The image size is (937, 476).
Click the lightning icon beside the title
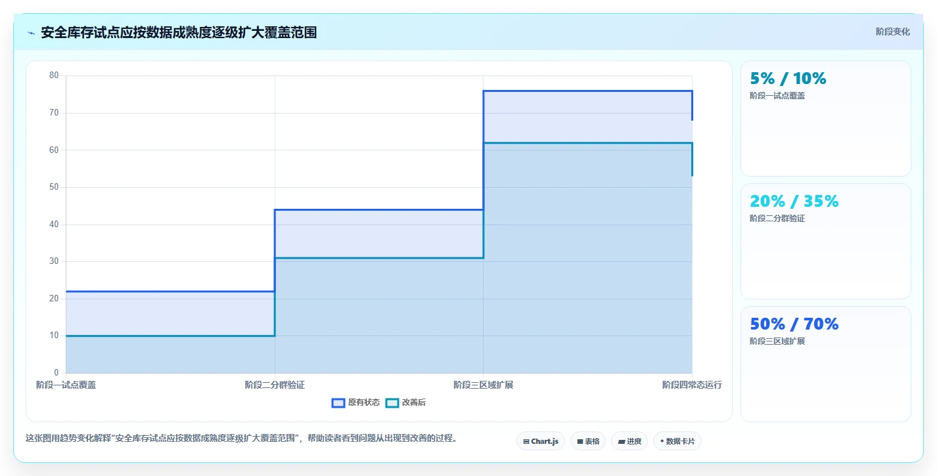(x=31, y=33)
